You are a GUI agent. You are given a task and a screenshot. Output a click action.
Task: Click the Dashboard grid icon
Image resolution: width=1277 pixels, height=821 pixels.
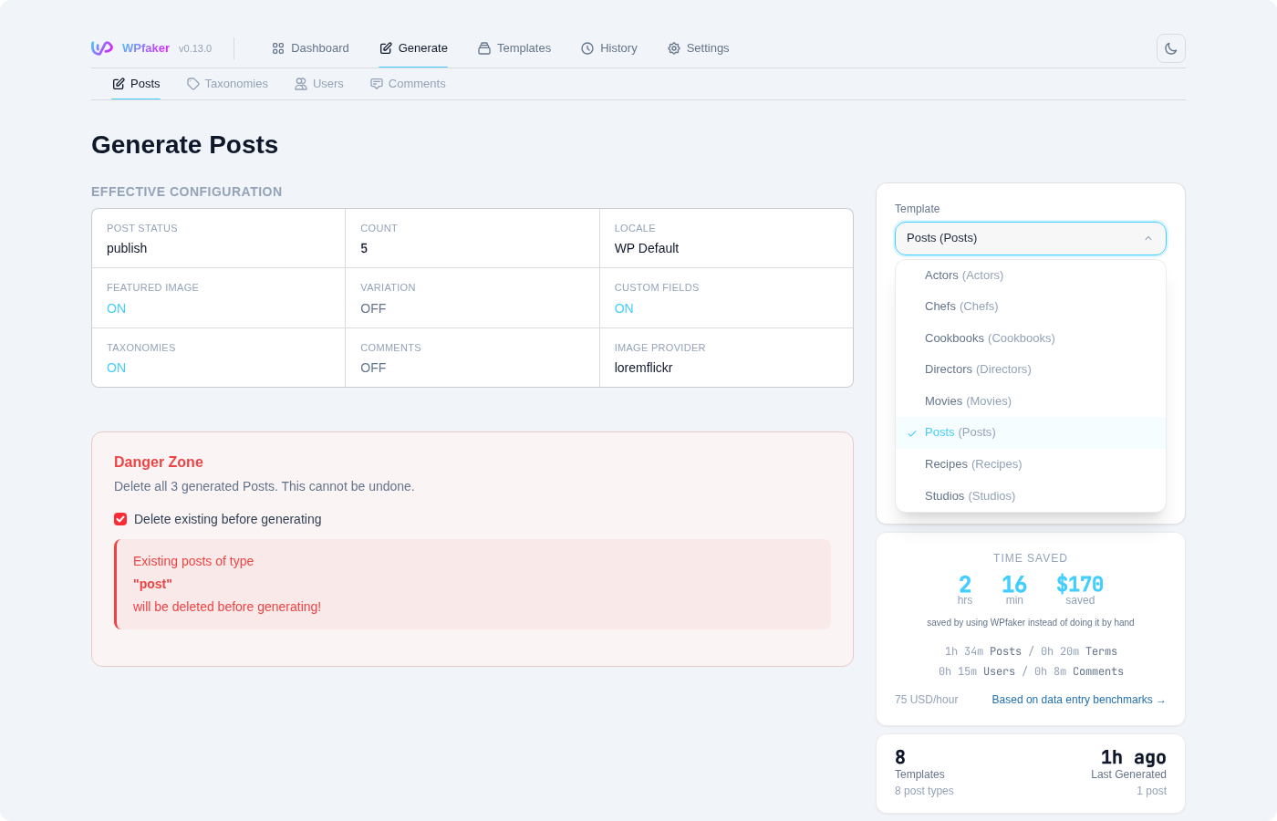point(277,47)
